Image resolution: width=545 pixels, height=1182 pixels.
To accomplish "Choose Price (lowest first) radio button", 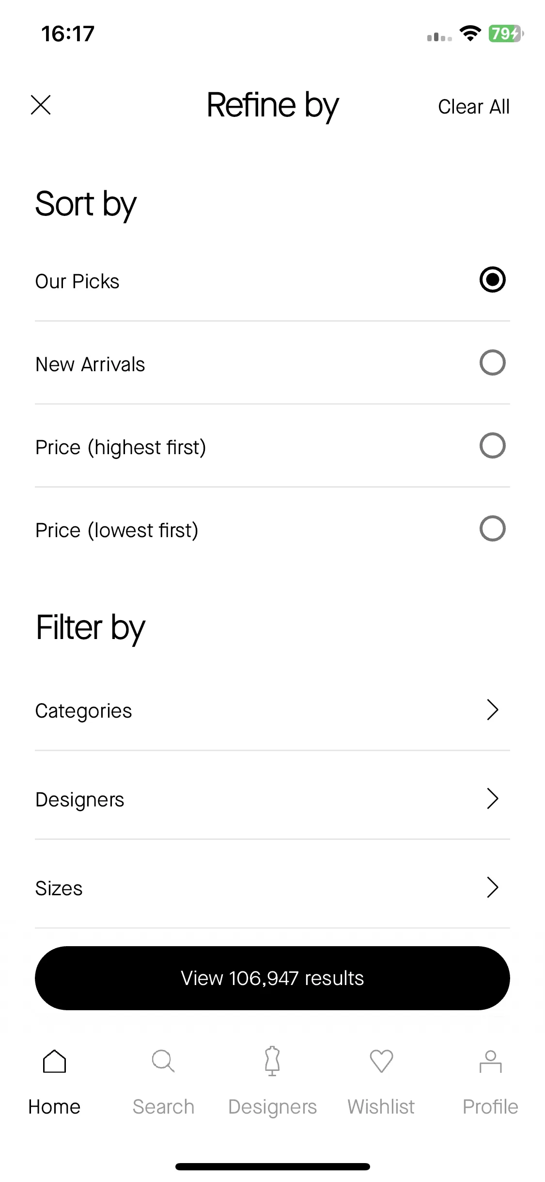I will pyautogui.click(x=492, y=529).
